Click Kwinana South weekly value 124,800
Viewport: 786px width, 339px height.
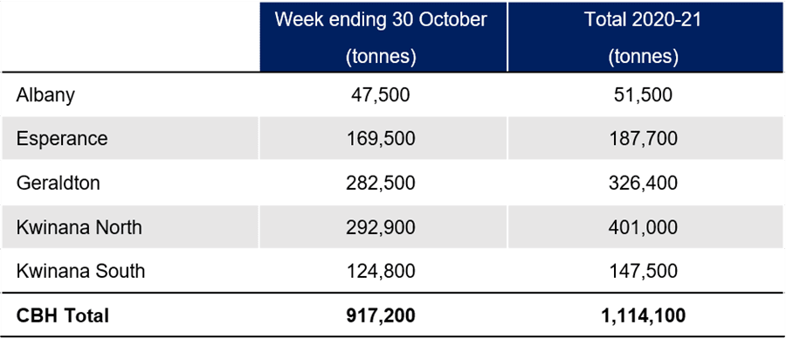tap(381, 271)
